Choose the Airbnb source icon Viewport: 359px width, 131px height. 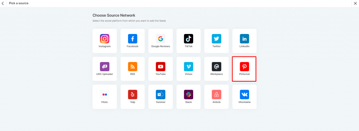click(216, 95)
